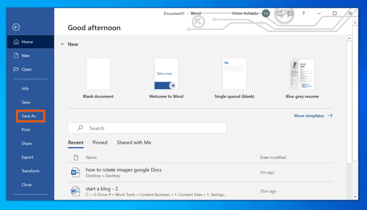Image resolution: width=367 pixels, height=210 pixels.
Task: Click the Name column document icon header
Action: pos(76,157)
